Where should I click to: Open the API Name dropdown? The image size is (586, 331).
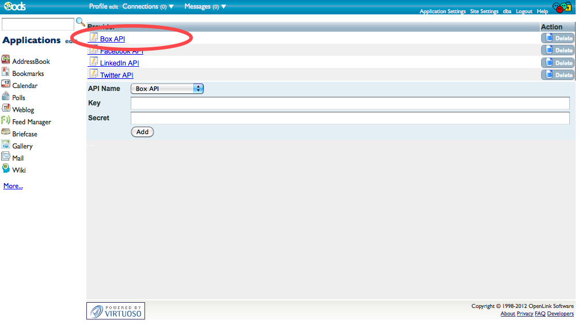(x=168, y=89)
